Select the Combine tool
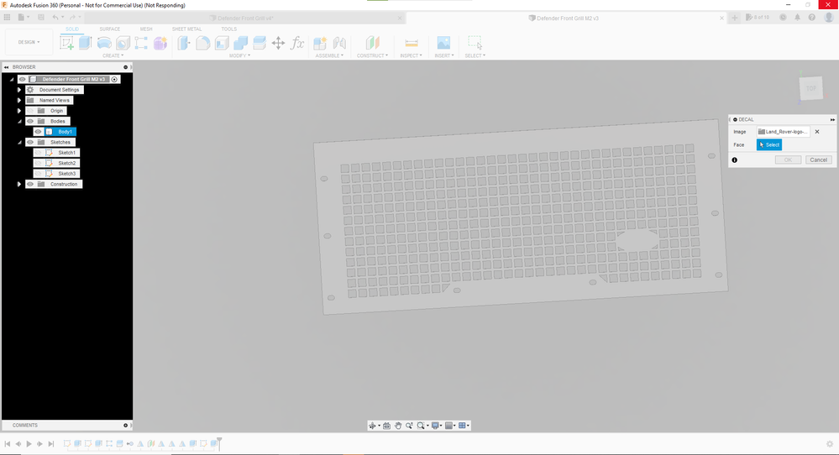This screenshot has height=455, width=839. (241, 44)
